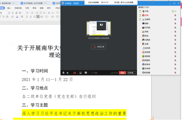The height and width of the screenshot is (120, 182).
Task: Open the bullet list dropdown arrow
Action: 29,13
